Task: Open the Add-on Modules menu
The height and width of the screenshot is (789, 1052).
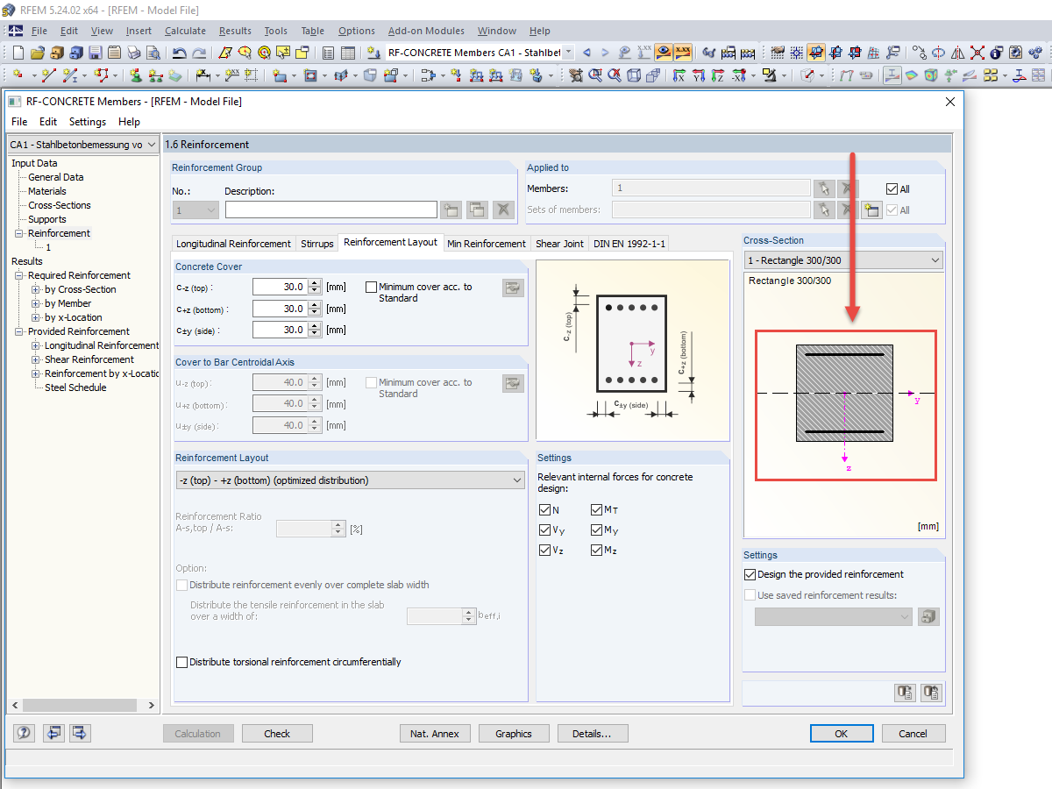Action: click(426, 31)
